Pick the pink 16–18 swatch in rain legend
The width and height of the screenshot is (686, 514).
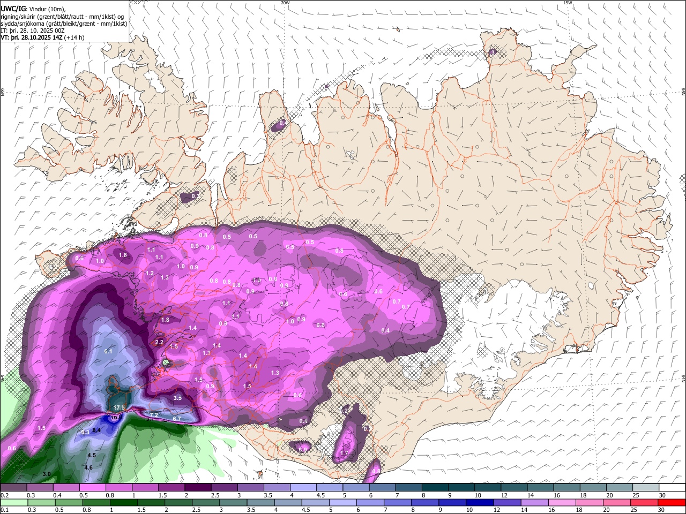coord(562,502)
